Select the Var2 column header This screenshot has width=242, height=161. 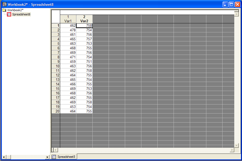84,19
